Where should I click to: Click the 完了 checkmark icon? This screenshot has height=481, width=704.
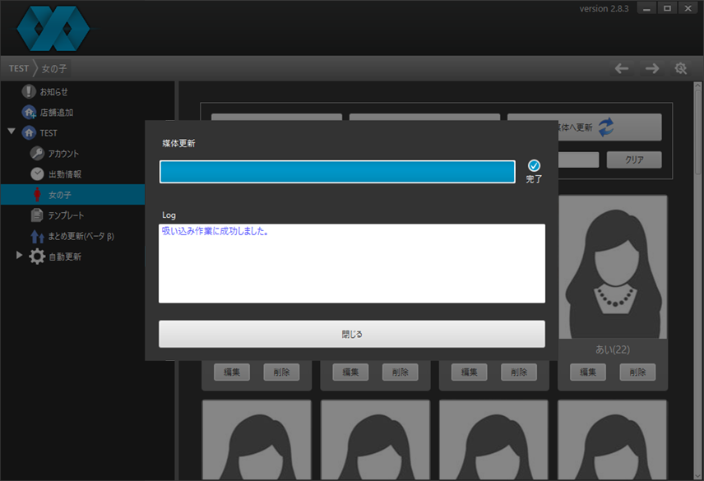534,165
